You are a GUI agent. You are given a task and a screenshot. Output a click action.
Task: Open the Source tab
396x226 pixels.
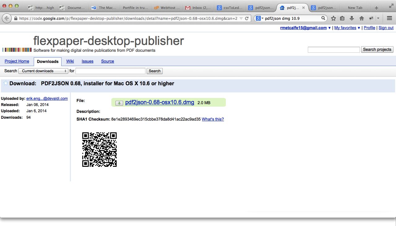108,61
